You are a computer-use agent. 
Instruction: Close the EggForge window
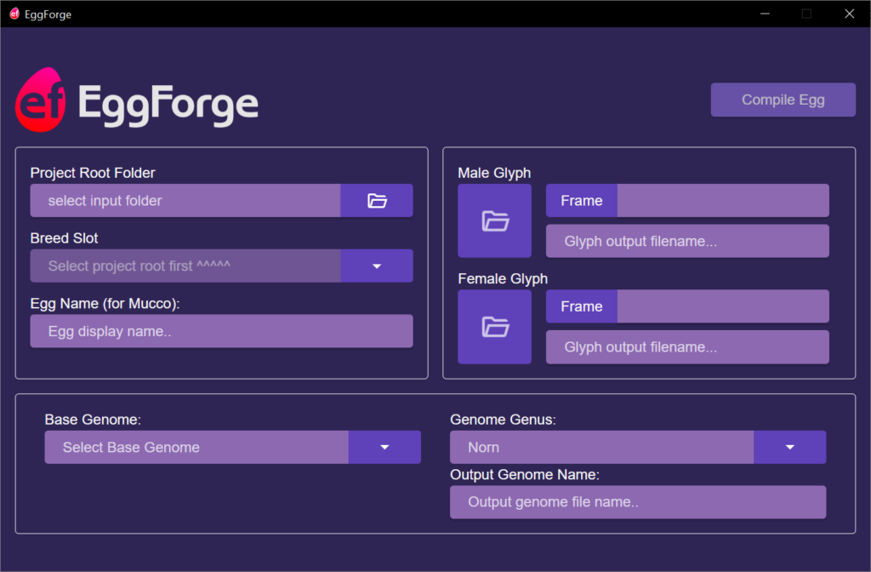click(850, 14)
